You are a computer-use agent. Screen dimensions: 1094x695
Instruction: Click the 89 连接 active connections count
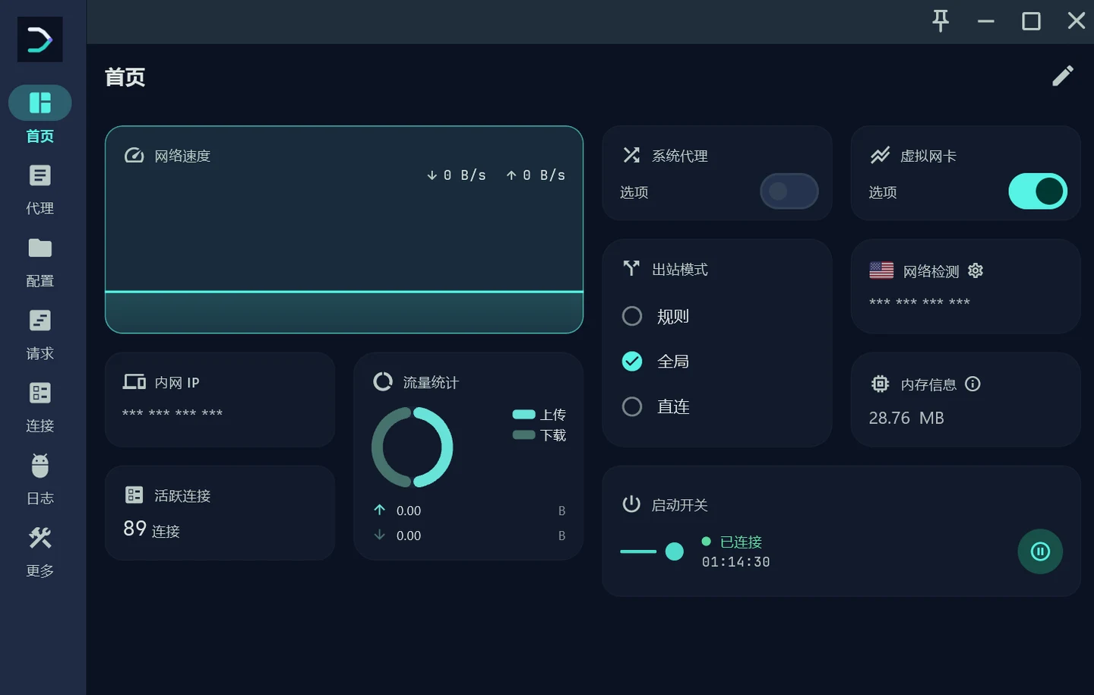pos(152,529)
